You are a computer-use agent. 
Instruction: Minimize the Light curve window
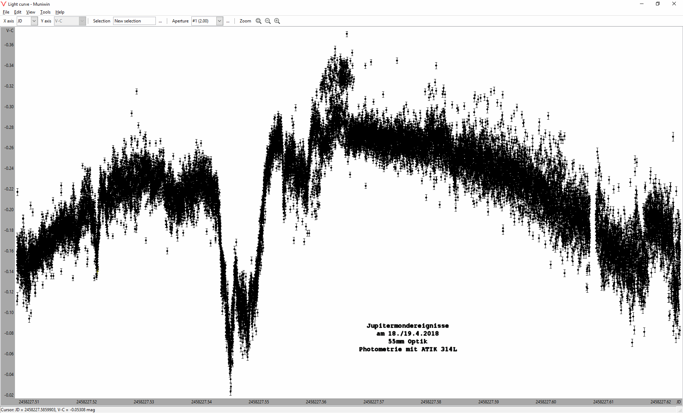click(x=642, y=4)
